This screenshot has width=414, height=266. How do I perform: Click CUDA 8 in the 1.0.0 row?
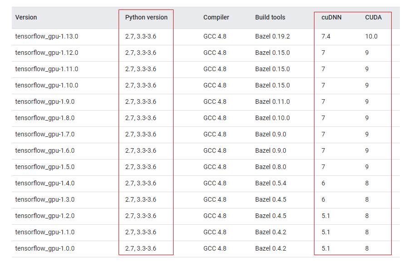367,249
